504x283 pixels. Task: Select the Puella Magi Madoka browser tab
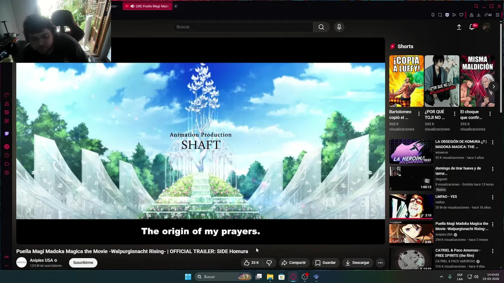coord(148,6)
